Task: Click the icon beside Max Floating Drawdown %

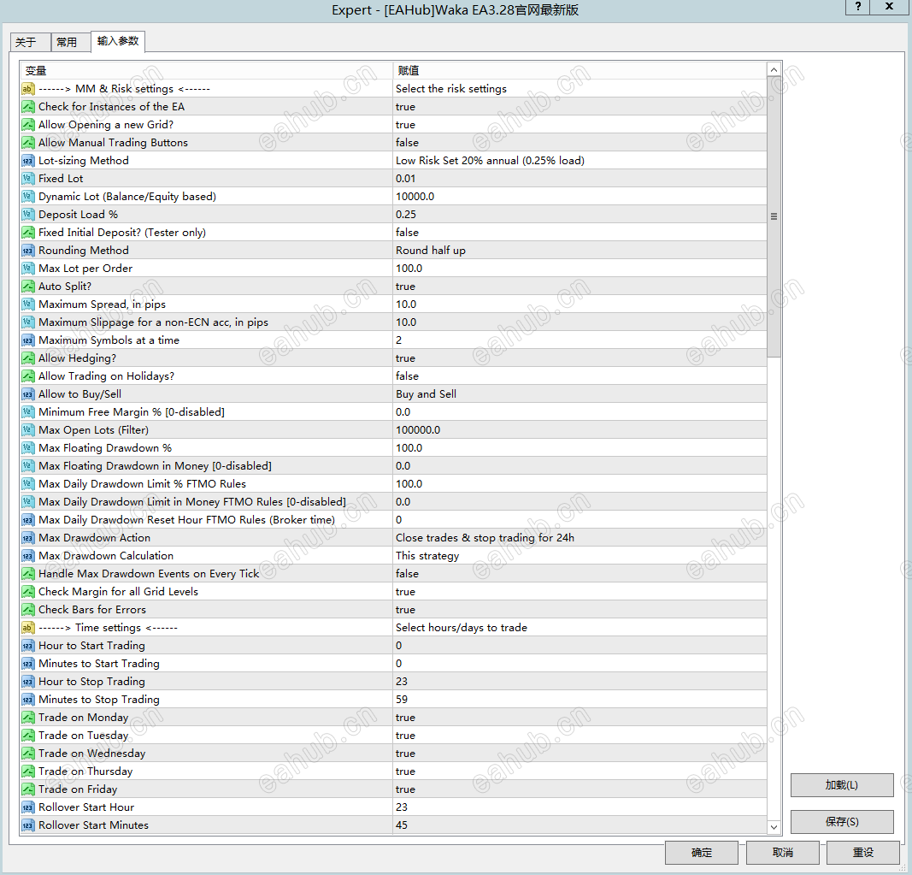Action: pos(28,448)
